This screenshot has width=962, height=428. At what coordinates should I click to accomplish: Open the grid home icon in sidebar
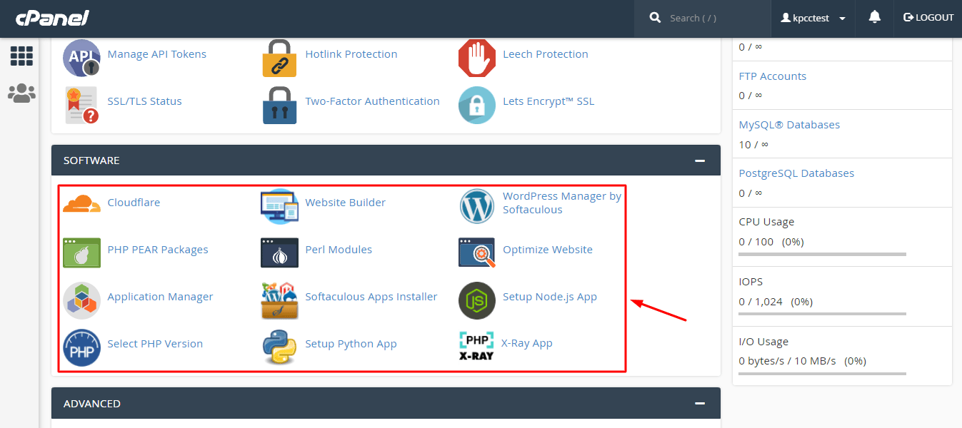coord(21,56)
